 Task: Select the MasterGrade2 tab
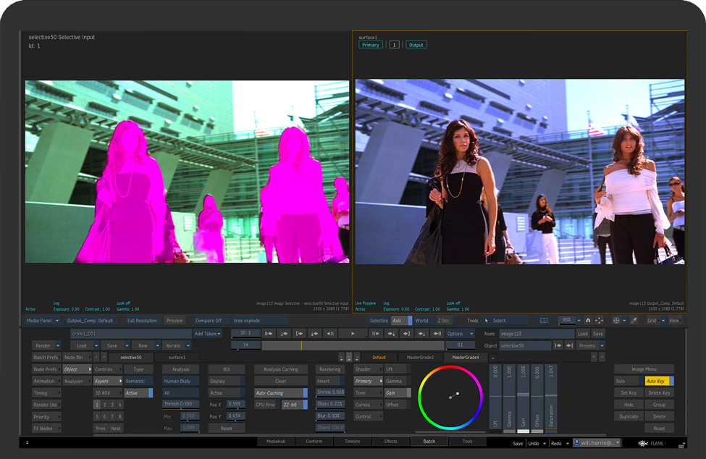420,358
